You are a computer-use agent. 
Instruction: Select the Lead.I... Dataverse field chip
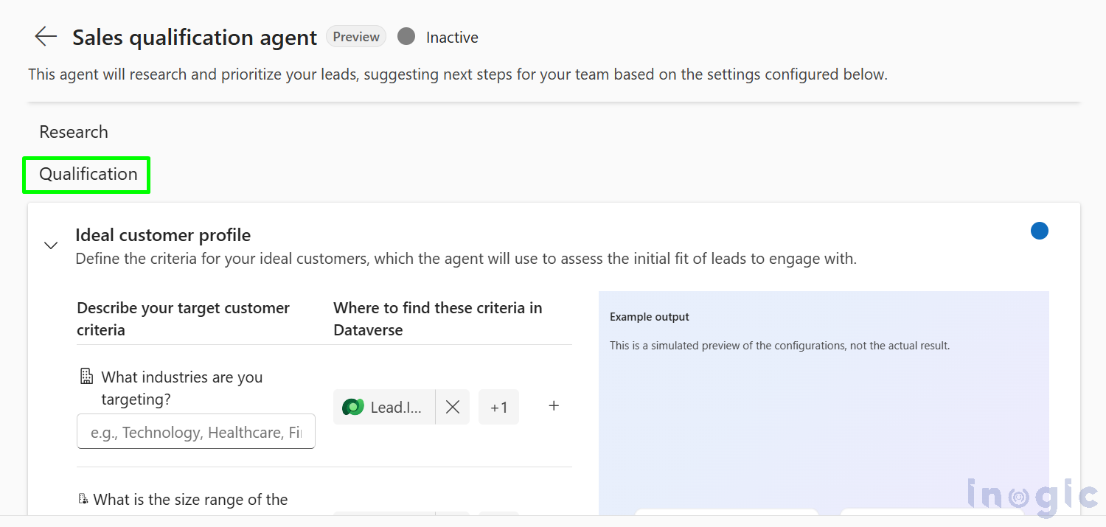point(384,407)
